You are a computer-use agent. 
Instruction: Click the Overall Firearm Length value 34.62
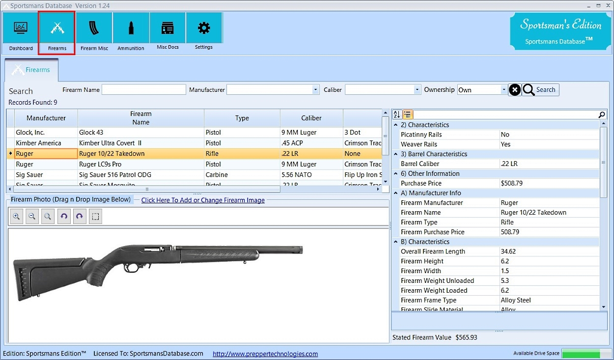(549, 251)
